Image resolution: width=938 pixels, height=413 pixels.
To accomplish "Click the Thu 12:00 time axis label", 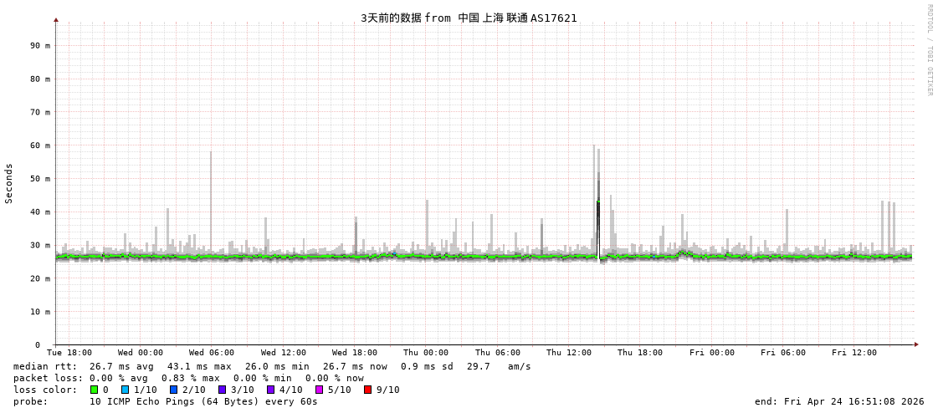I will (569, 353).
